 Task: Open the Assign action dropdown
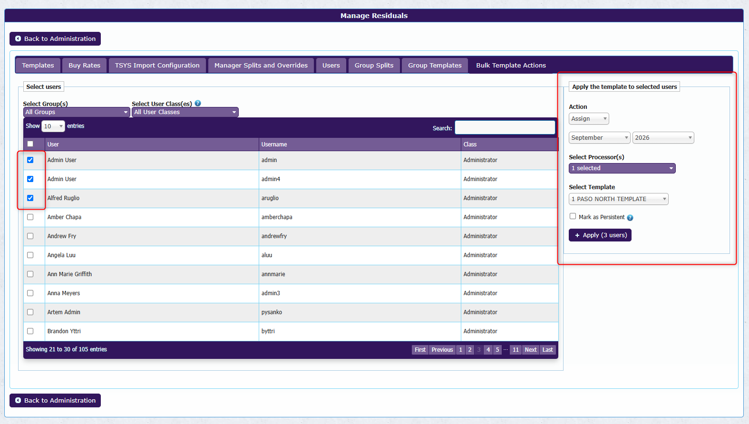[589, 119]
